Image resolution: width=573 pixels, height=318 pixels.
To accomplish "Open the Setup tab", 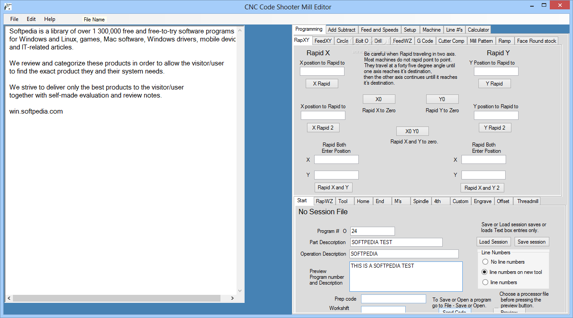I will (410, 30).
